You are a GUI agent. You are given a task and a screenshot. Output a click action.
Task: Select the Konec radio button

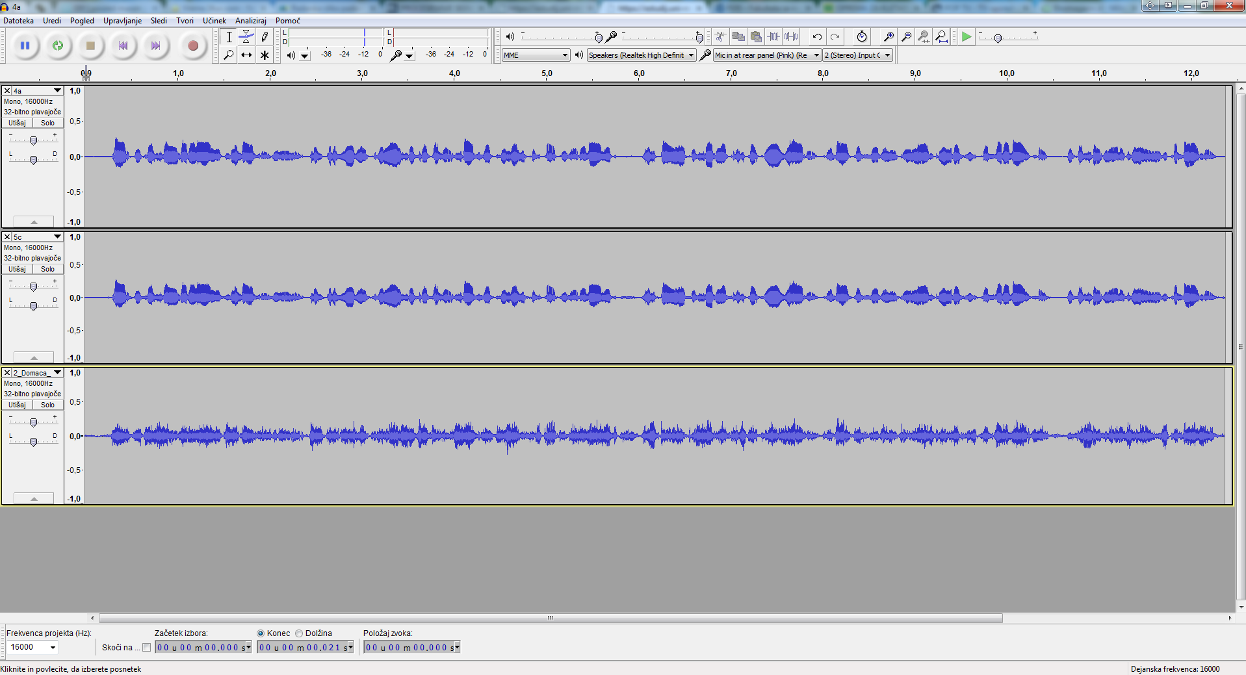click(x=261, y=633)
